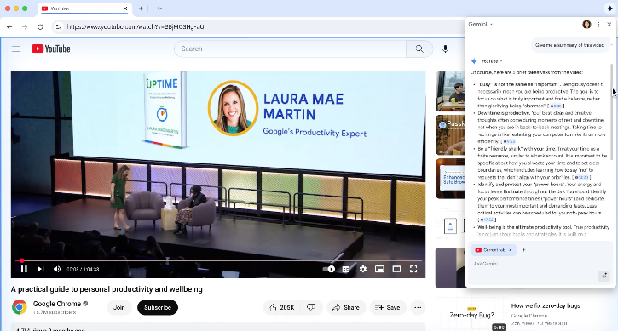Toggle the autoplay switch in player

coord(329,269)
